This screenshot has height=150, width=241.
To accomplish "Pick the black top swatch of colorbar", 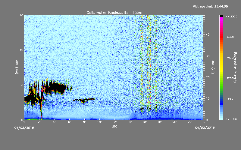I will pos(221,16).
